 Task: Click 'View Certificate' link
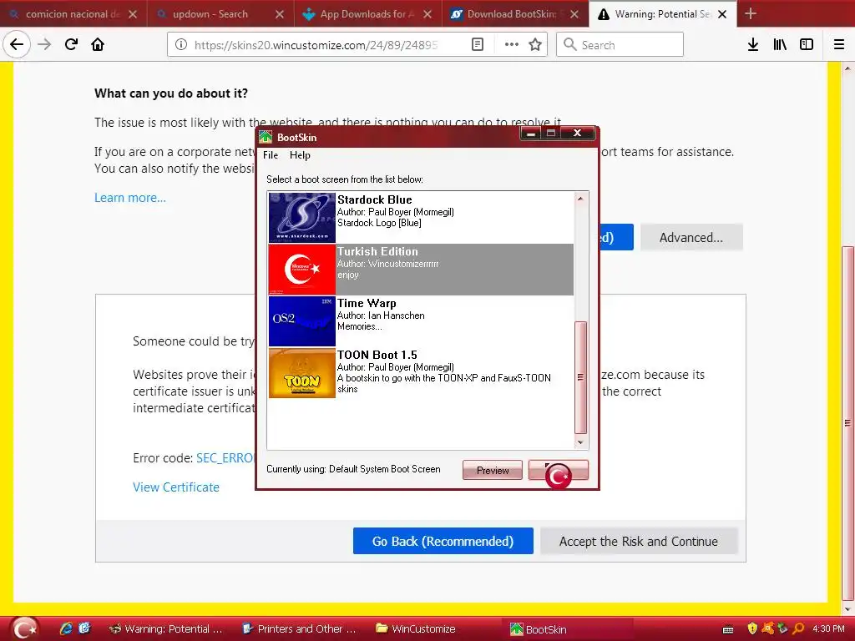(x=176, y=487)
